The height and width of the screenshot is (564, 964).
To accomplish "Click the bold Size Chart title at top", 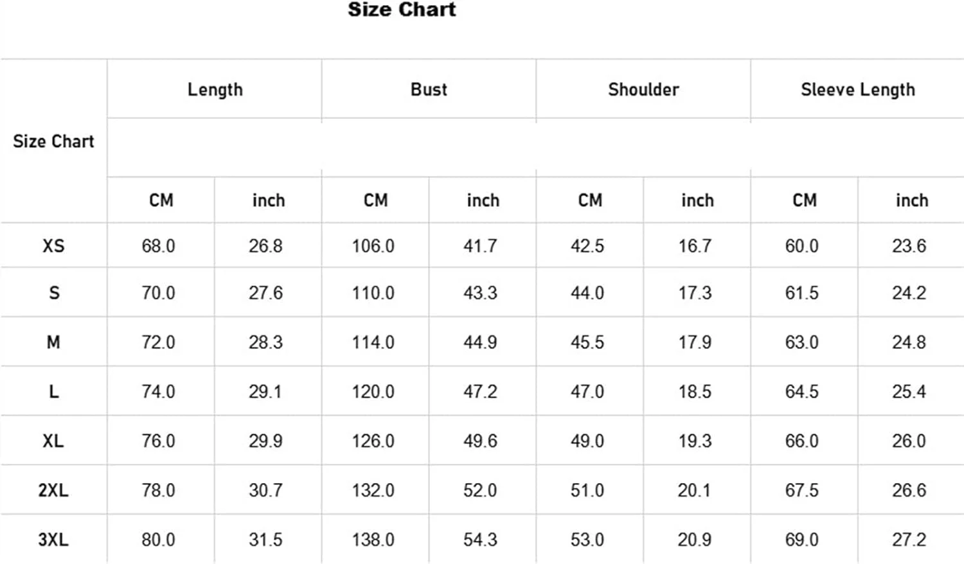I will point(402,10).
